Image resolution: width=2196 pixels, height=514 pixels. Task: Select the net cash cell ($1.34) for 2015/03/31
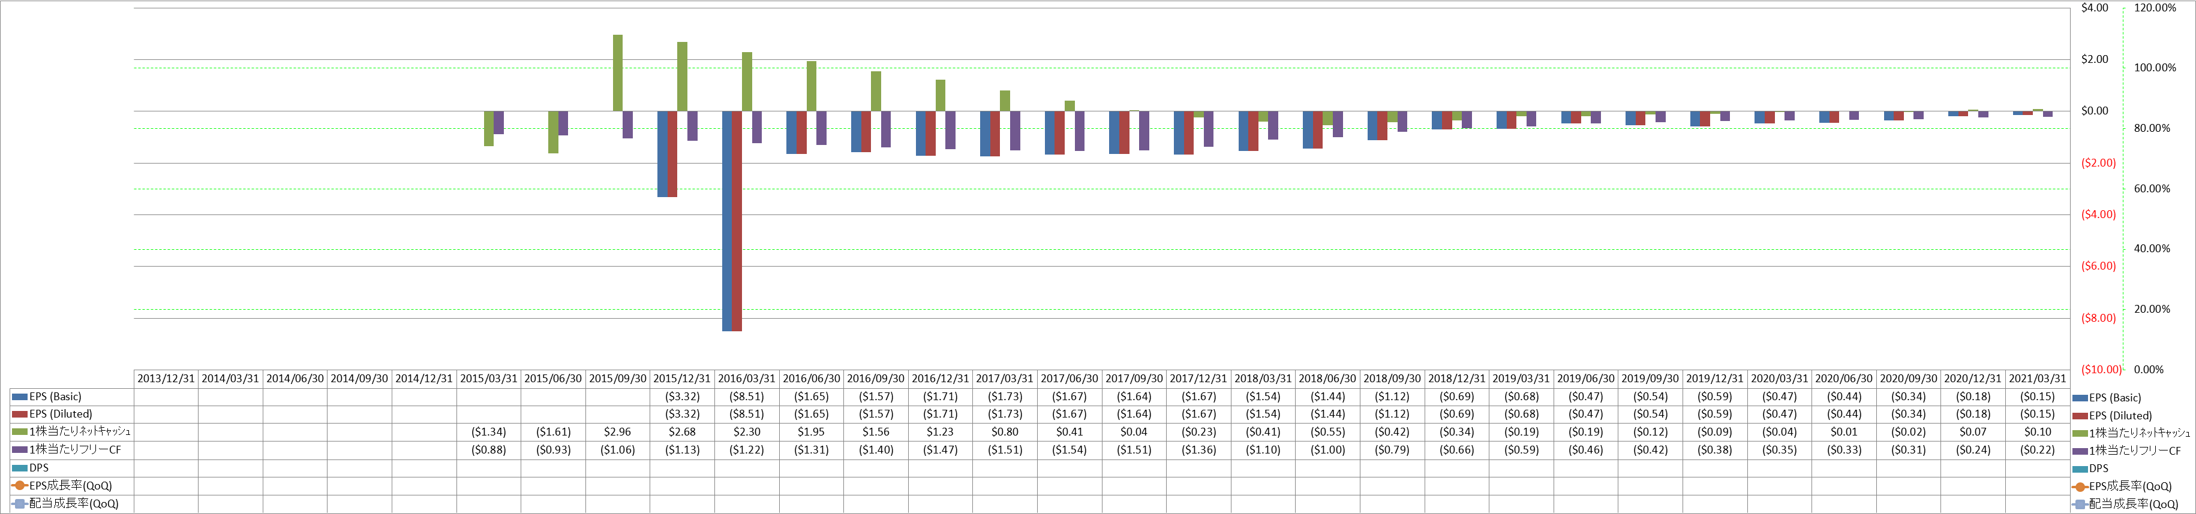488,433
